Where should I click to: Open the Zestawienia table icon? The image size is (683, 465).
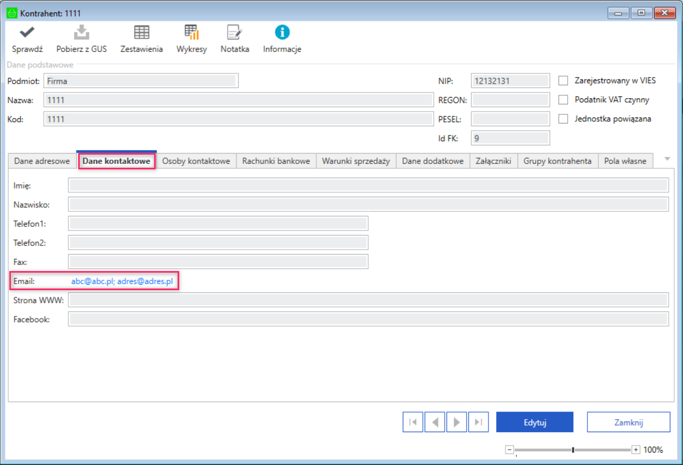(142, 33)
